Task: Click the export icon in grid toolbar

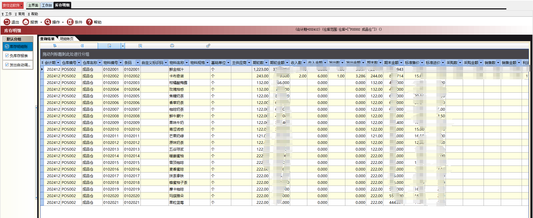Action: pyautogui.click(x=109, y=46)
